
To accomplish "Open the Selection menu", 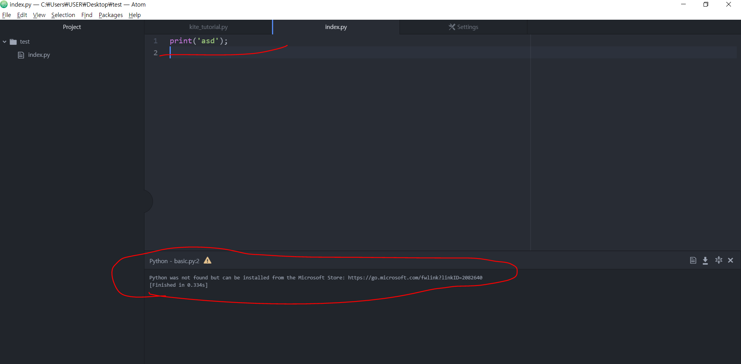I will (63, 15).
